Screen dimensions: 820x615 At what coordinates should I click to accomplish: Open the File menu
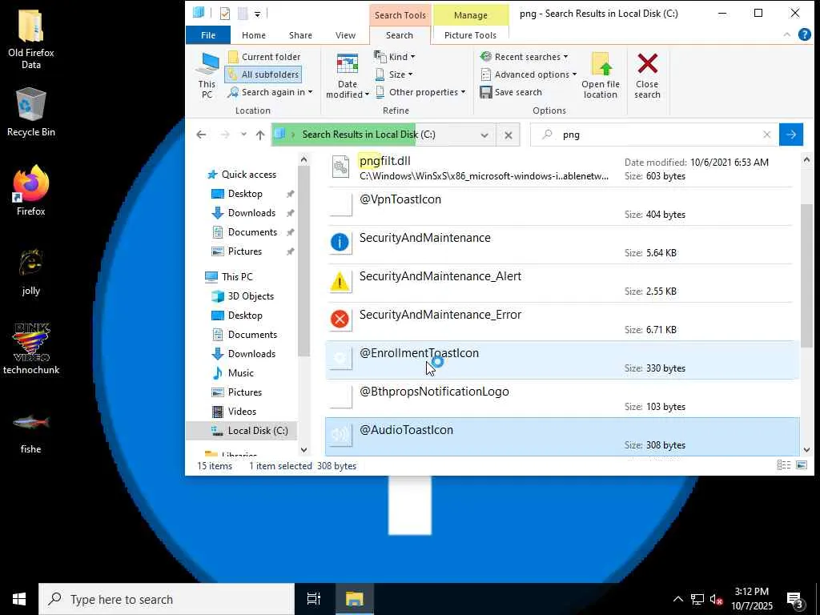(208, 35)
